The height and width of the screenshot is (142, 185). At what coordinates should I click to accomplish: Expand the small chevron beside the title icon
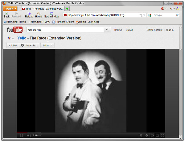pyautogui.click(x=13, y=39)
